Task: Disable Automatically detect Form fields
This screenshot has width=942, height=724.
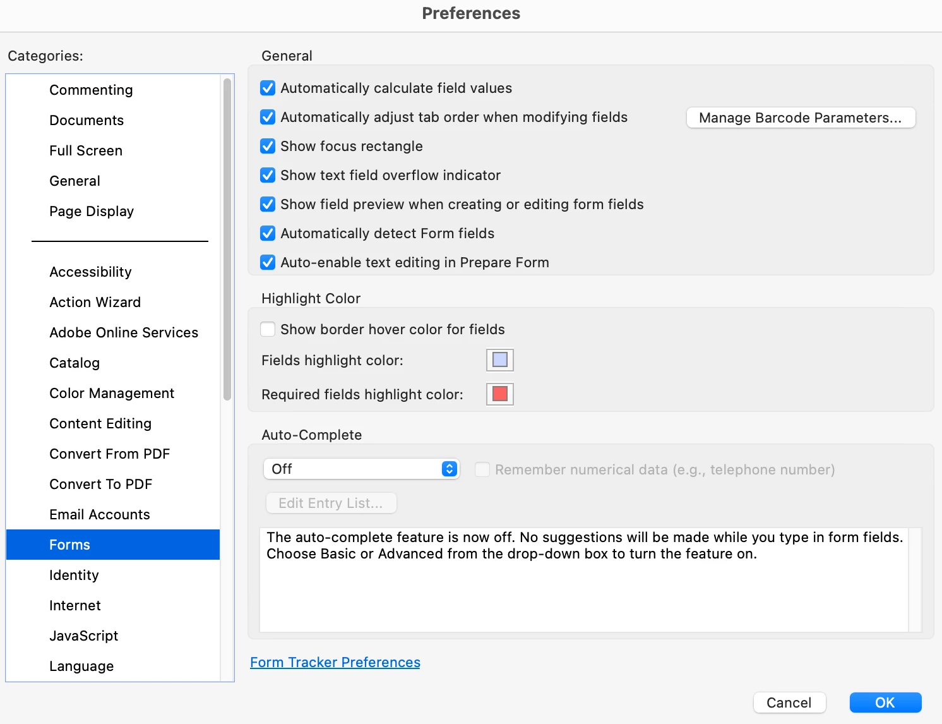Action: click(268, 233)
